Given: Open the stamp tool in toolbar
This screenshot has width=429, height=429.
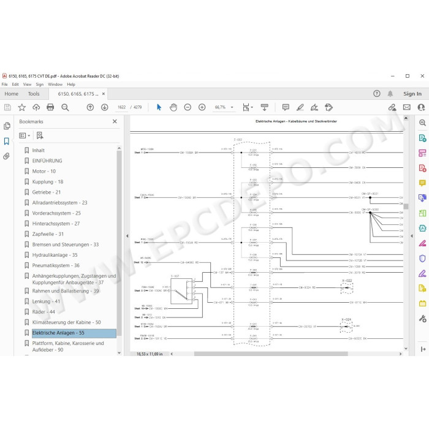Looking at the screenshot, I should click(328, 107).
